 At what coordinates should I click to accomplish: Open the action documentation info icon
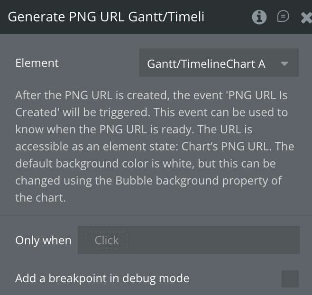pos(259,17)
